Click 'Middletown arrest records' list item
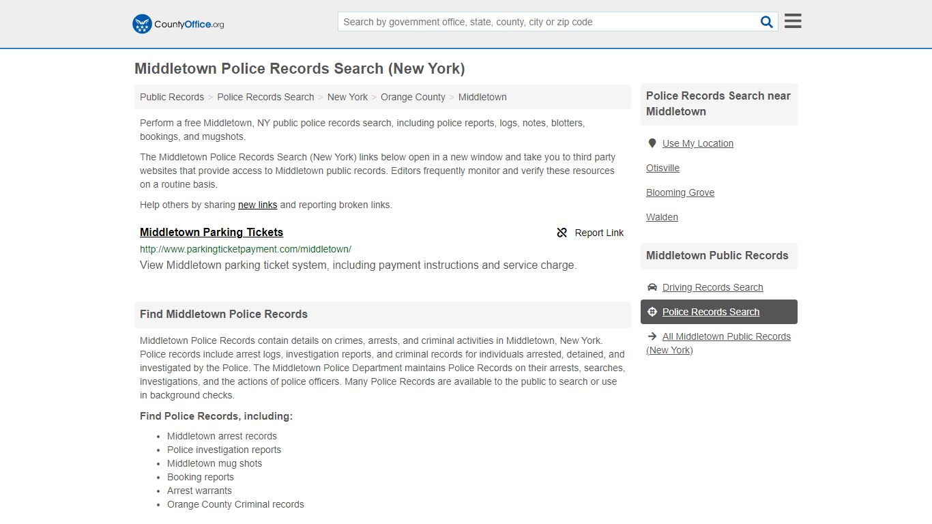Image resolution: width=932 pixels, height=524 pixels. tap(222, 436)
